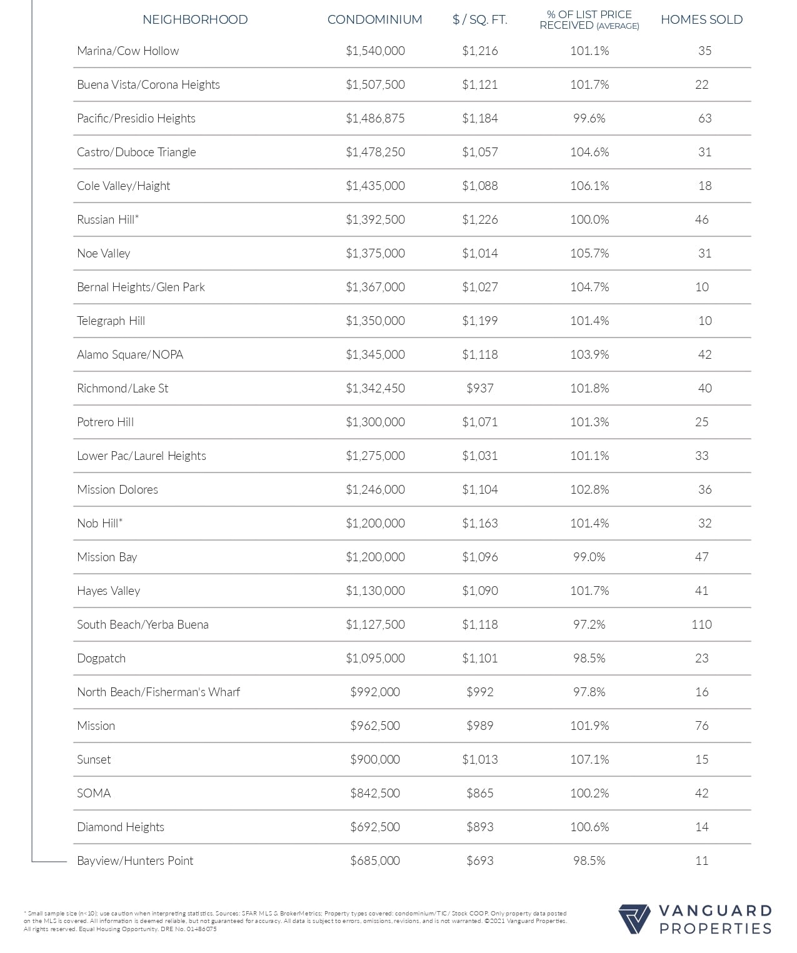Click the Sunset list price percentage 107.1%
Screen dimensions: 797x953
click(589, 759)
